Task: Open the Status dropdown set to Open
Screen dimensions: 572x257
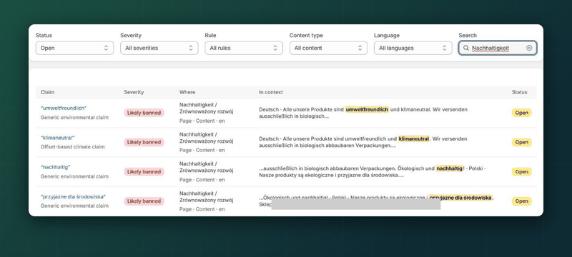Action: pyautogui.click(x=74, y=48)
